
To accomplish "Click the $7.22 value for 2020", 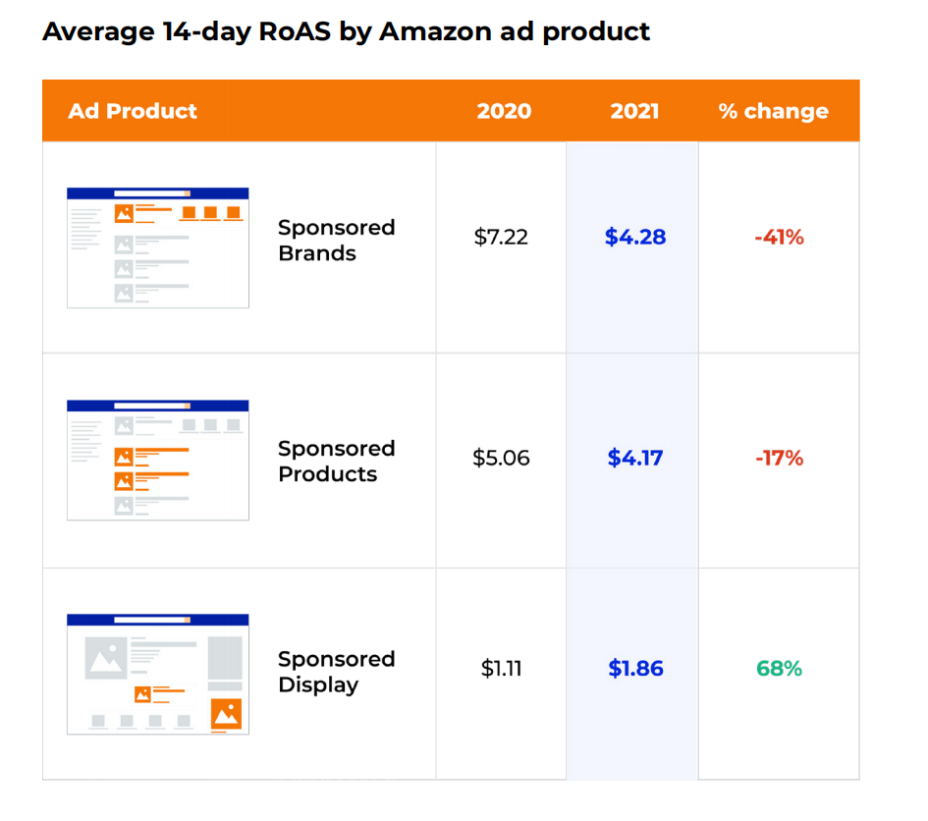I will 501,237.
